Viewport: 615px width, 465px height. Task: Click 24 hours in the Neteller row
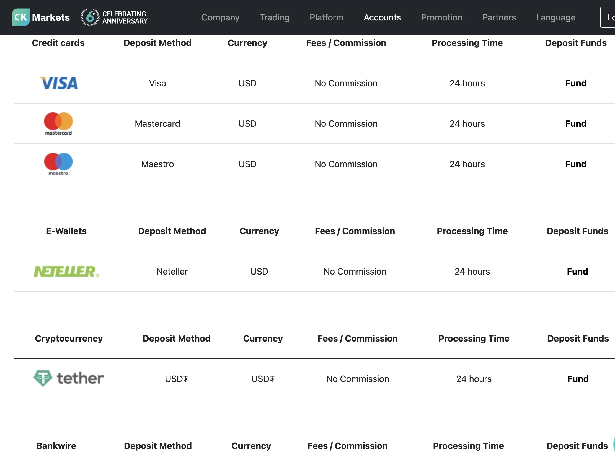tap(472, 272)
